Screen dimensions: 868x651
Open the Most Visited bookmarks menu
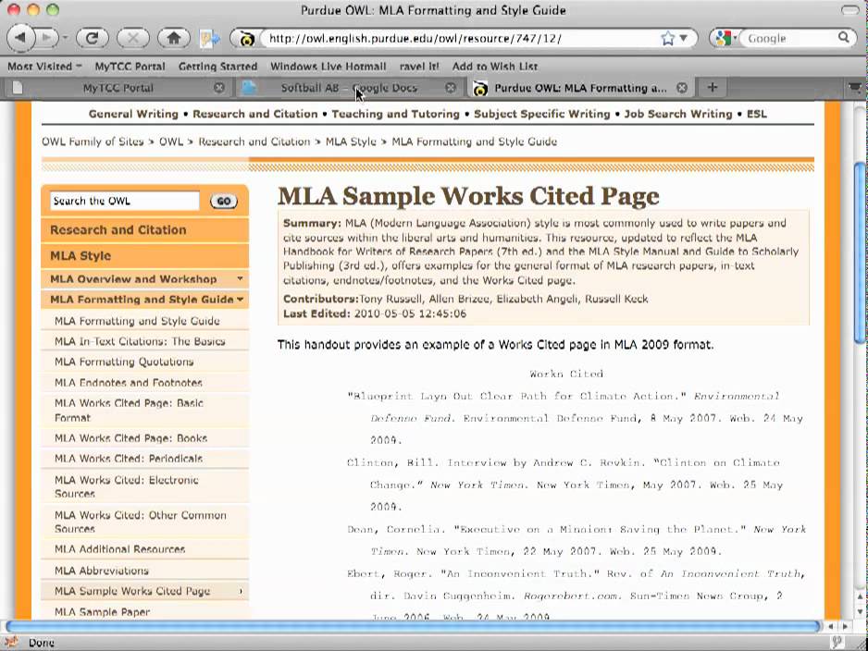[x=44, y=67]
